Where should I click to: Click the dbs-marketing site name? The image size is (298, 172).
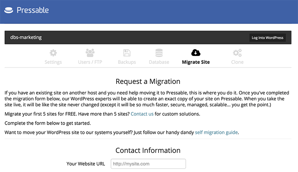tap(26, 37)
